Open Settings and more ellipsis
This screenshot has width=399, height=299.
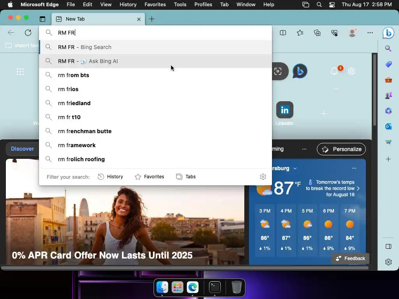point(370,33)
